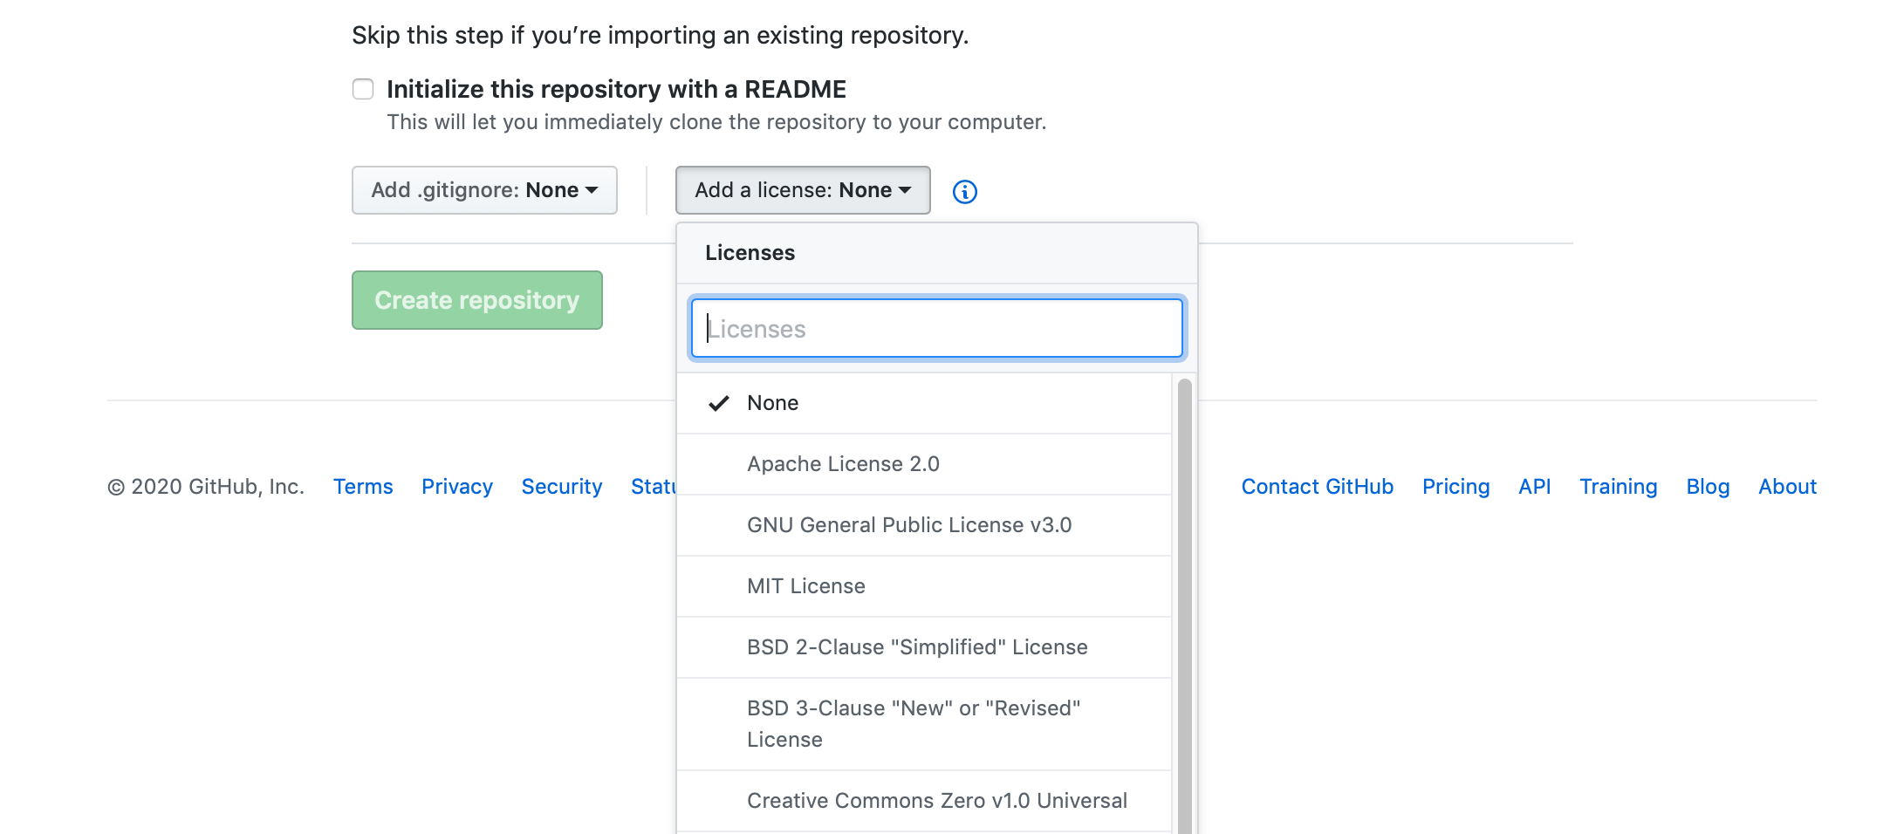Image resolution: width=1897 pixels, height=834 pixels.
Task: Open the About footer link
Action: [x=1787, y=487]
